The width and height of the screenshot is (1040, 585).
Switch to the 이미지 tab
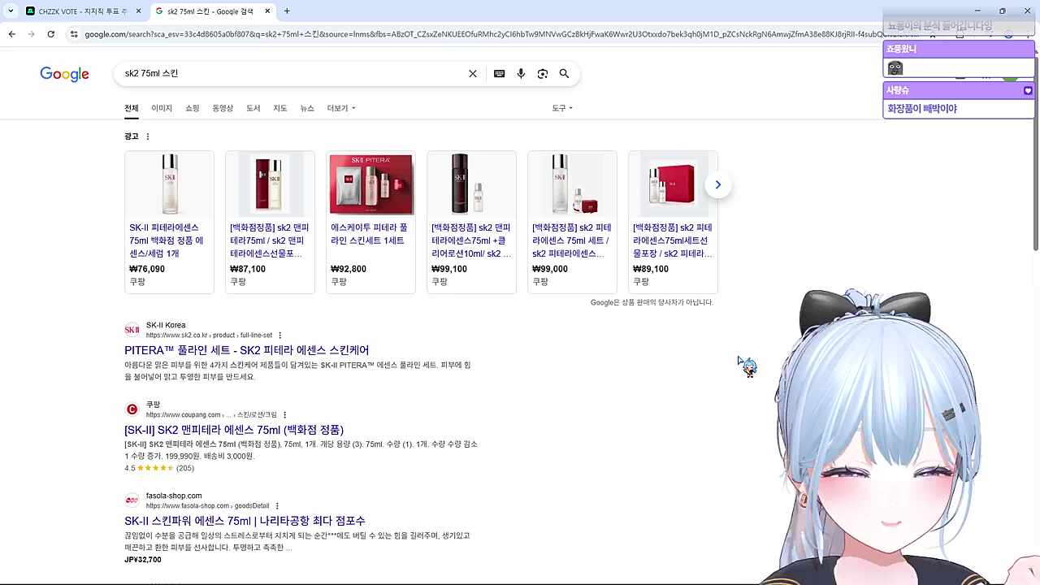pos(162,108)
